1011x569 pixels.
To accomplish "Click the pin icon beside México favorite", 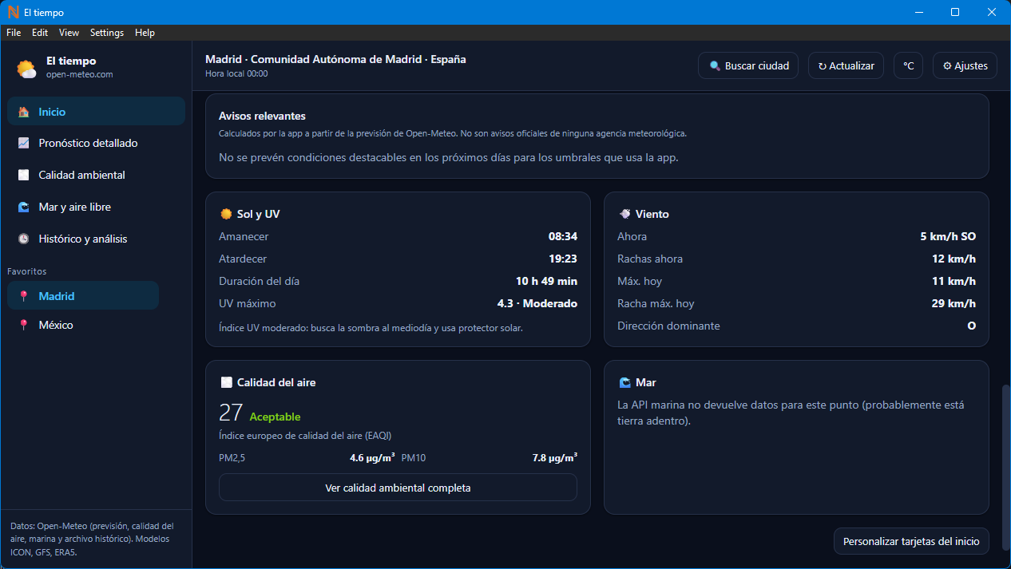I will point(24,325).
